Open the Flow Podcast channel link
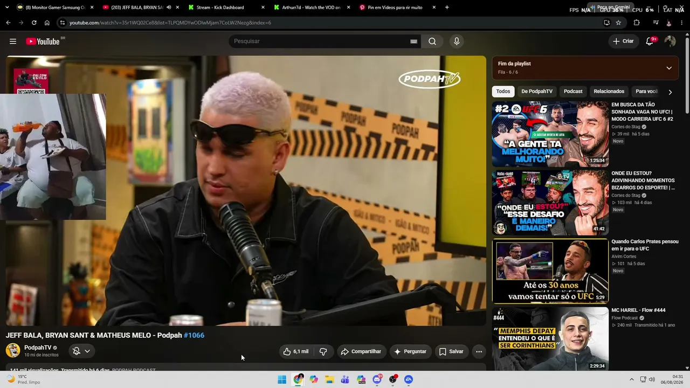Image resolution: width=690 pixels, height=388 pixels. tap(625, 318)
